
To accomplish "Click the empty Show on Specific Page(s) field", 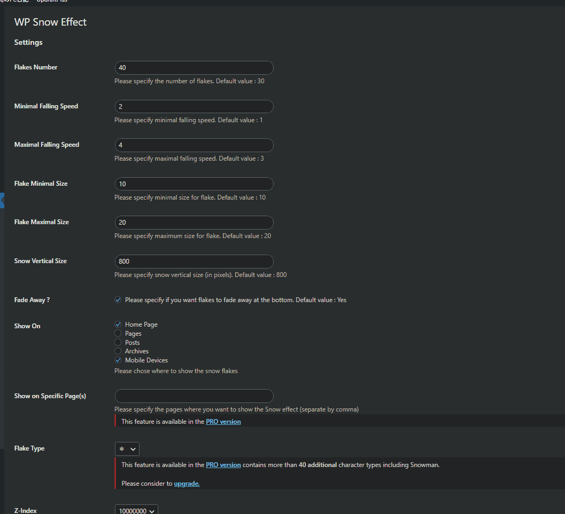I will click(194, 396).
